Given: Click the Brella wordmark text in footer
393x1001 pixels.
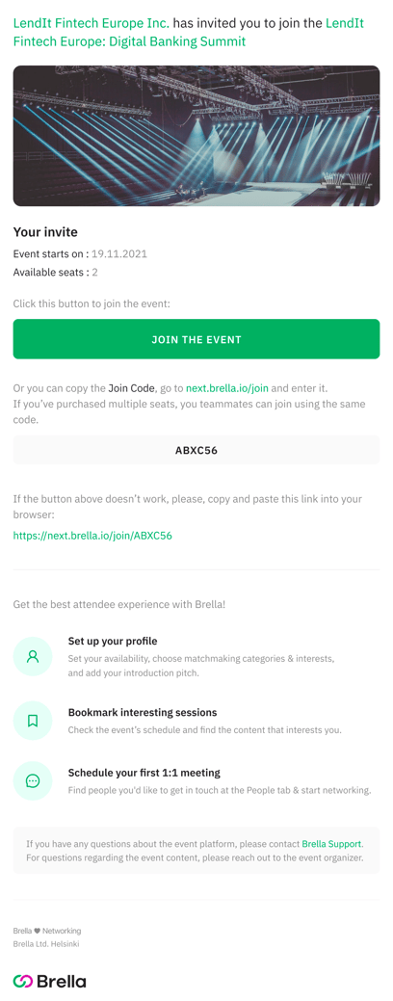Looking at the screenshot, I should (x=62, y=981).
